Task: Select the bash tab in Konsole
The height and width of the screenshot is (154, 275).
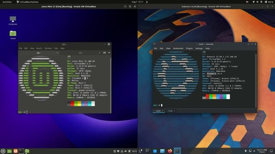Action: [159, 111]
